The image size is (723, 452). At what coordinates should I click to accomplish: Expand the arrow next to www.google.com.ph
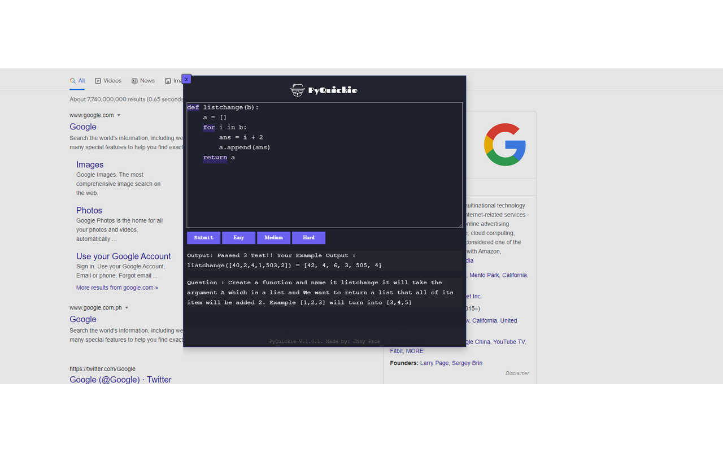pos(128,307)
